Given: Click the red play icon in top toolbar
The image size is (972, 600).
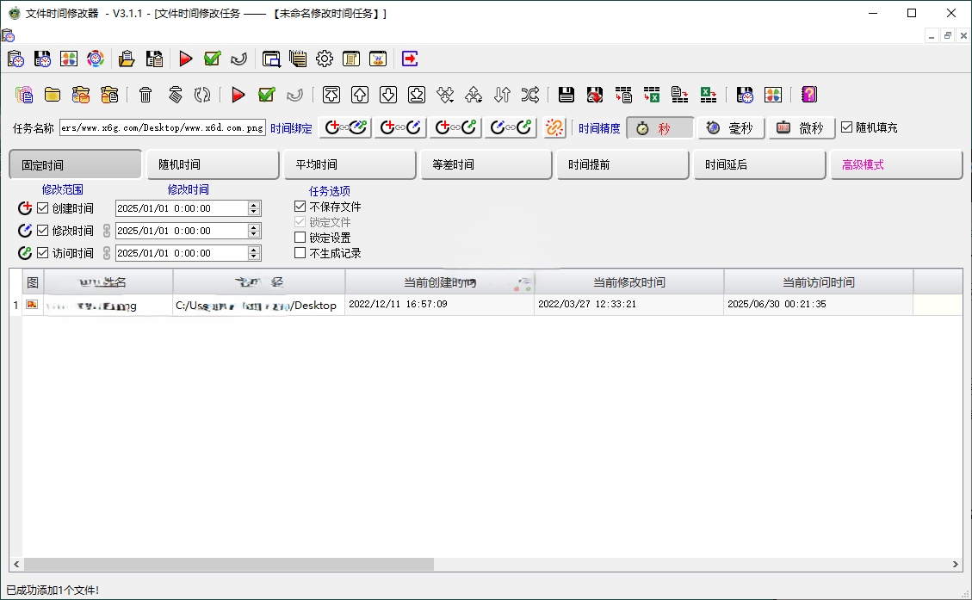Looking at the screenshot, I should point(185,59).
